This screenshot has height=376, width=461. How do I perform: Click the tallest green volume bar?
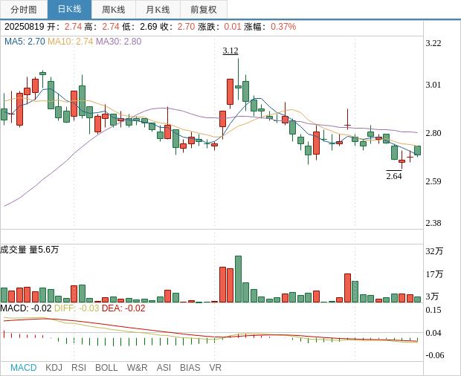[x=238, y=279]
